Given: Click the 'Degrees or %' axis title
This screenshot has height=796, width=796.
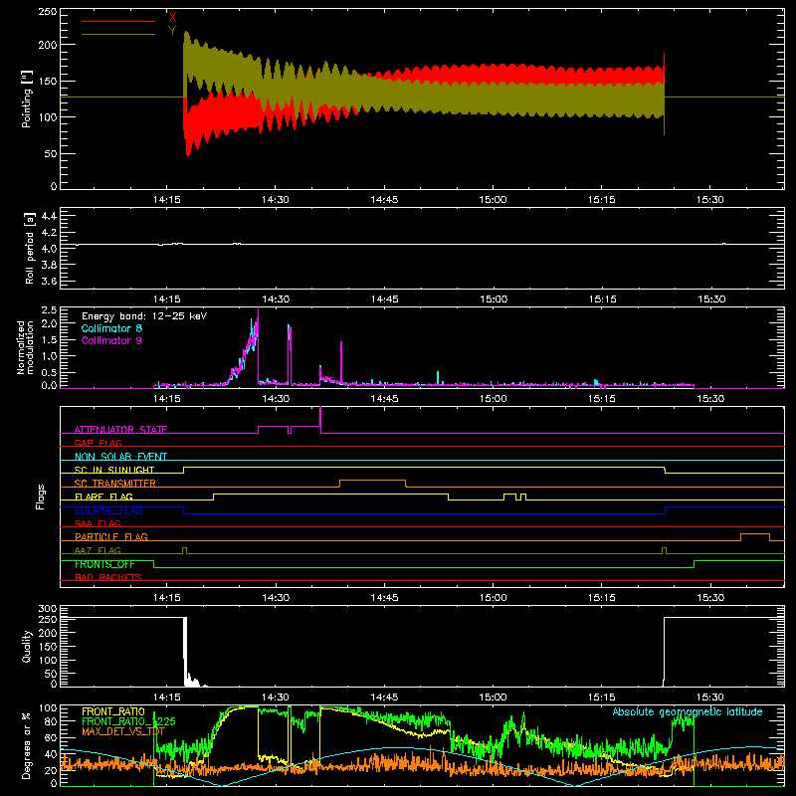Looking at the screenshot, I should 27,745.
